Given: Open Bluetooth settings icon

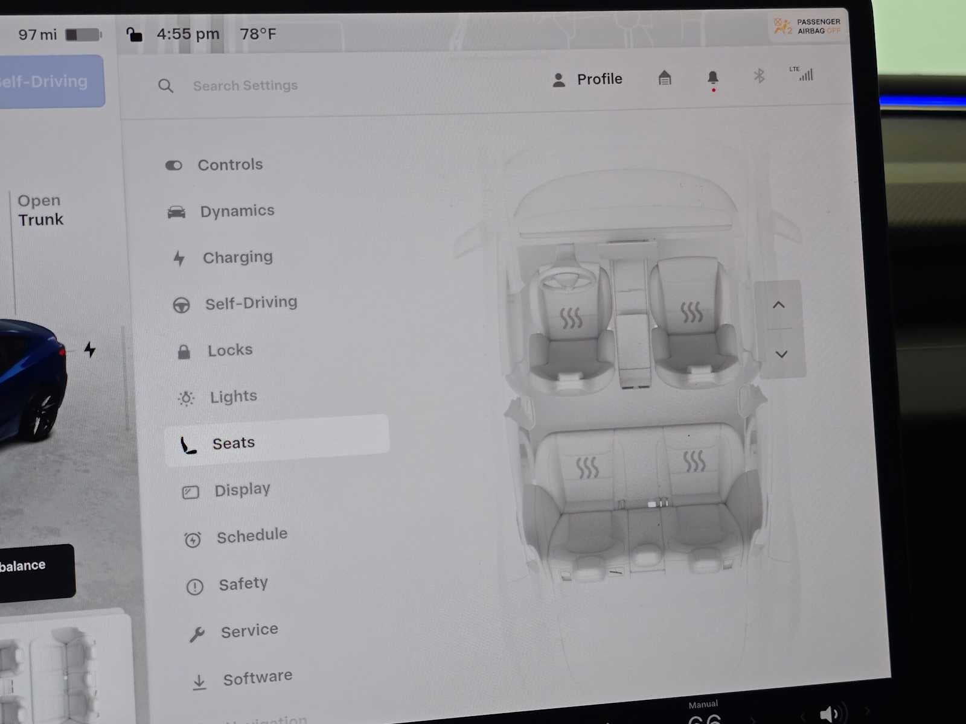Looking at the screenshot, I should coord(760,76).
